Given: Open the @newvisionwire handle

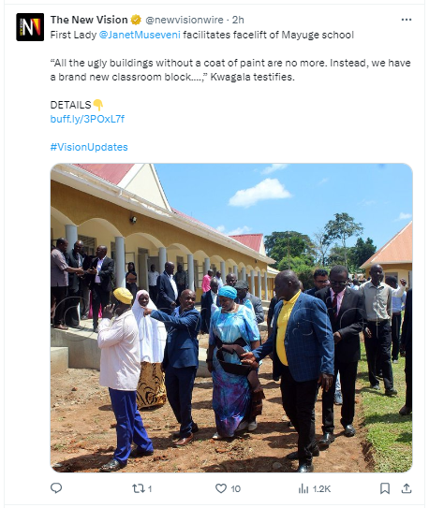Looking at the screenshot, I should [x=185, y=20].
